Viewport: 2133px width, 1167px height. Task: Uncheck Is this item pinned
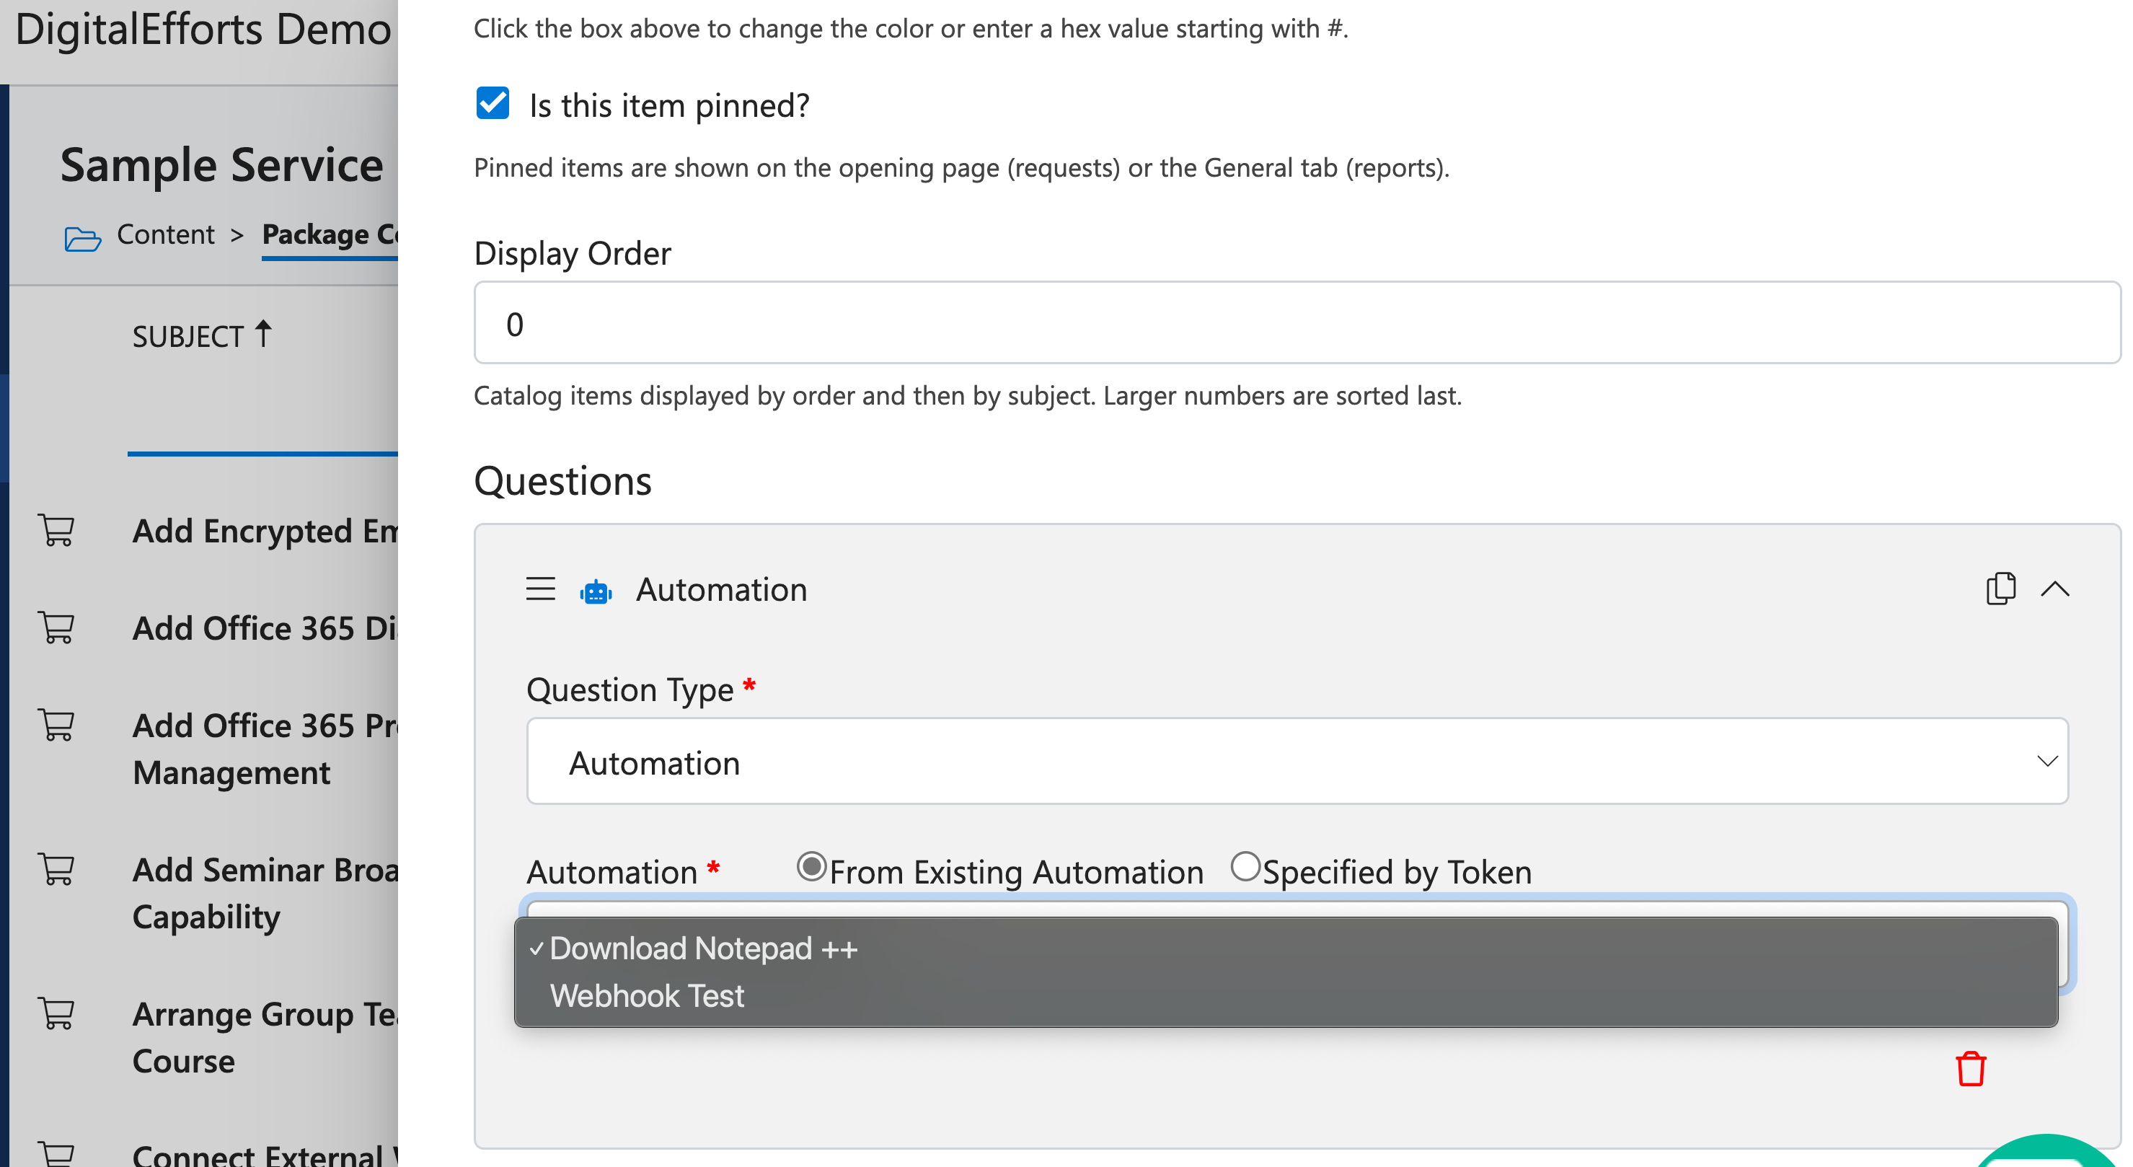click(x=493, y=102)
